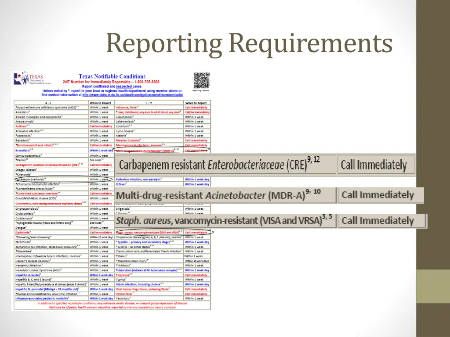Click the 'Diphtheria' table cell

(x=51, y=233)
